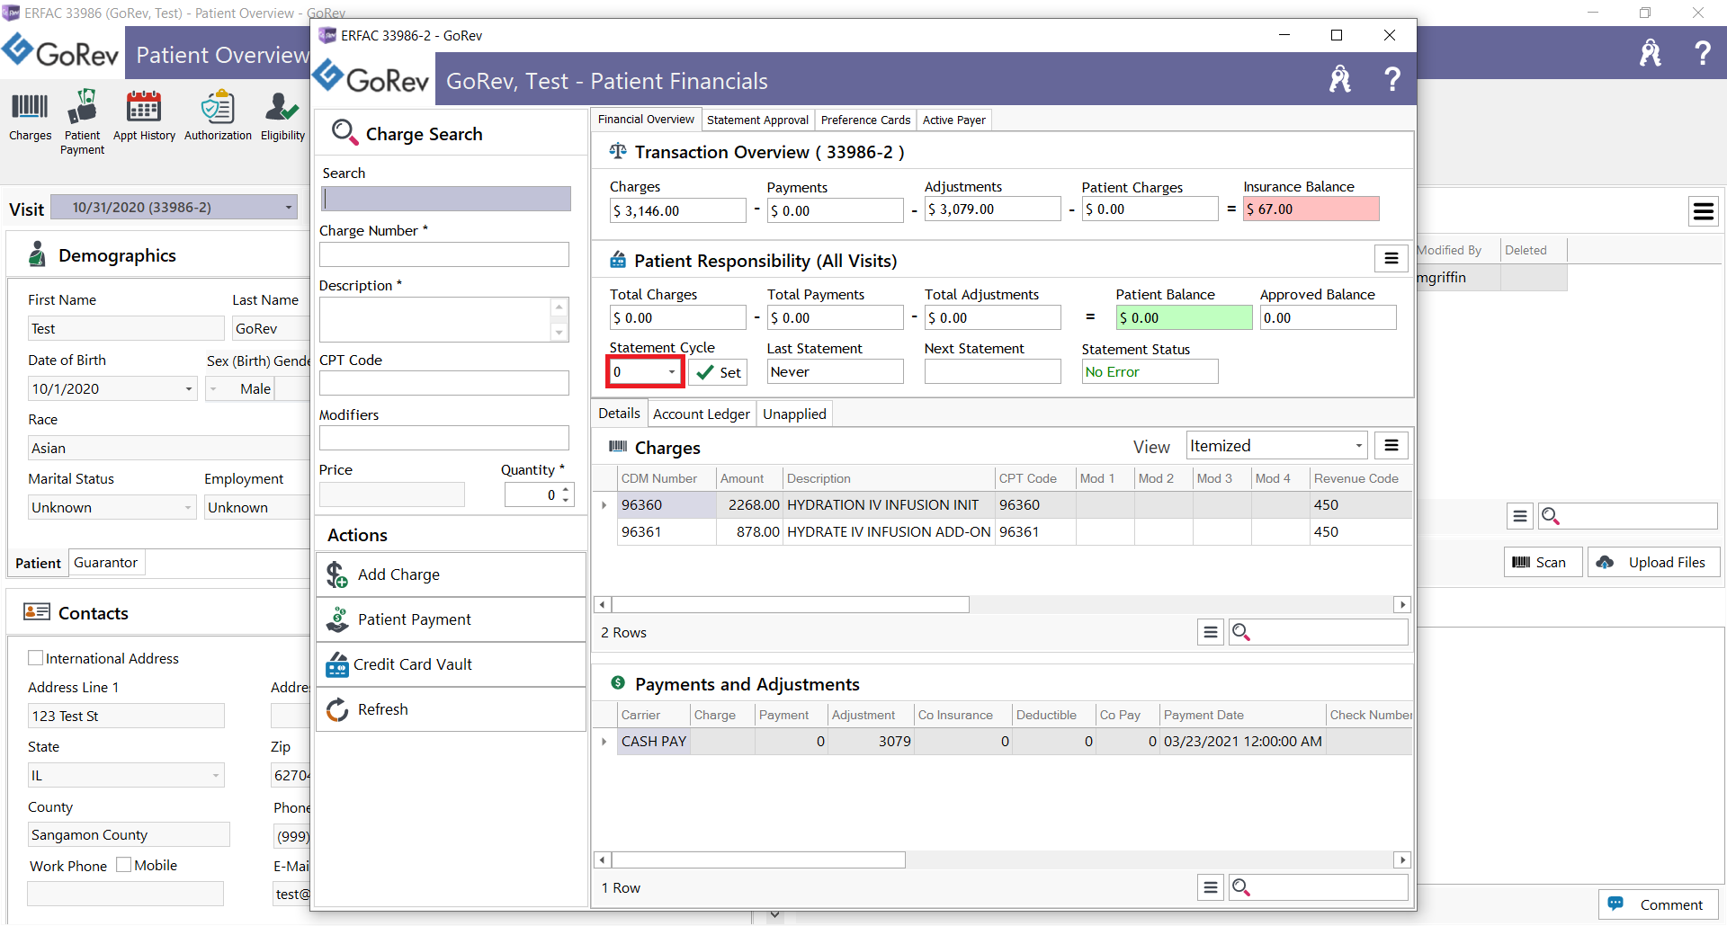This screenshot has width=1727, height=926.
Task: Click Quantity stepper arrows
Action: coord(566,494)
